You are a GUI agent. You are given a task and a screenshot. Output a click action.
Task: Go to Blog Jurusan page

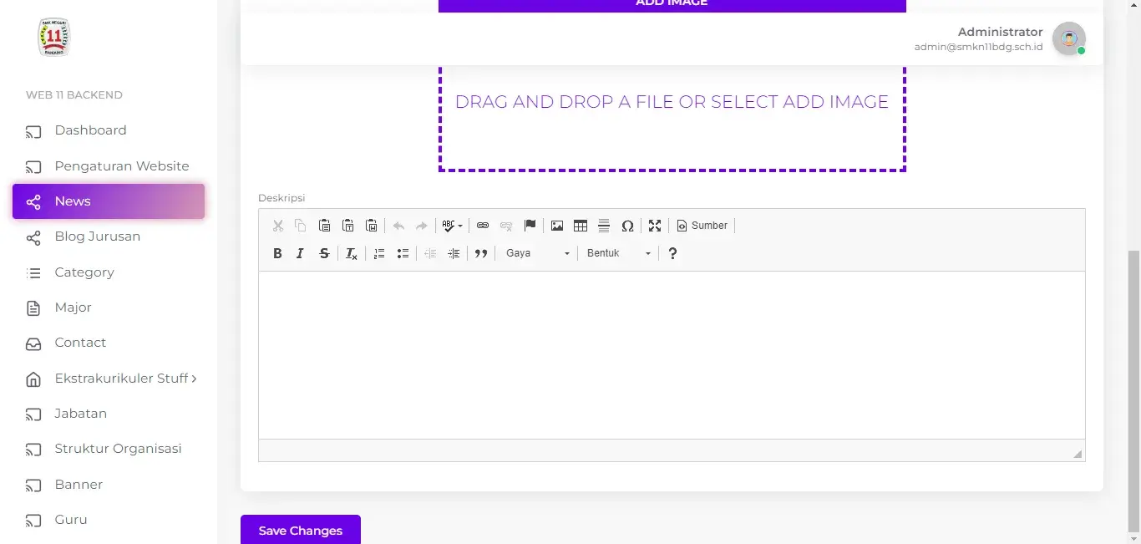tap(109, 236)
